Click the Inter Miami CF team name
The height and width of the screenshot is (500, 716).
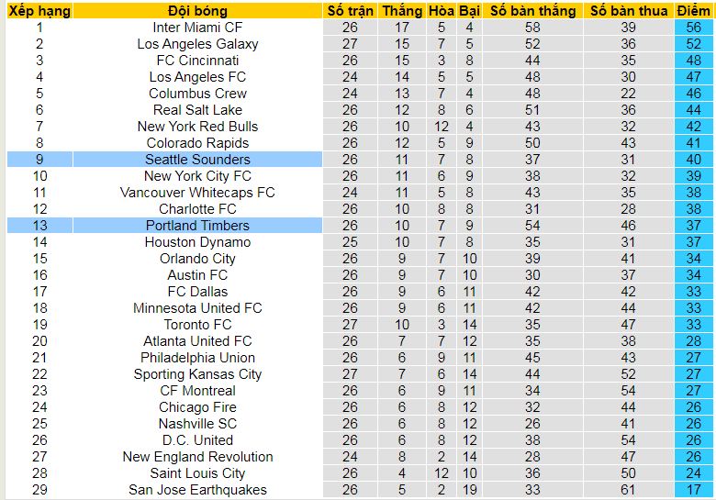click(197, 28)
